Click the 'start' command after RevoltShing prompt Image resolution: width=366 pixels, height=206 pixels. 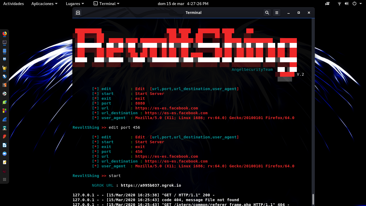115,176
